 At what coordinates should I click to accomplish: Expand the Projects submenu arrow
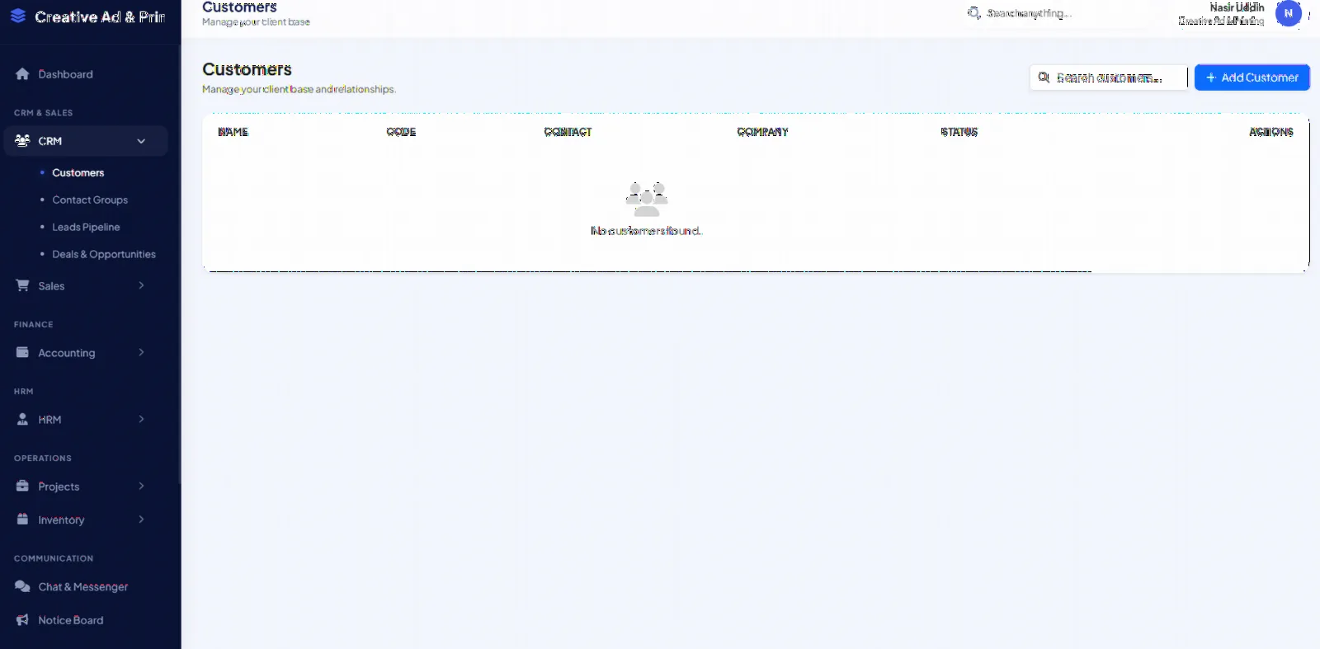(x=141, y=486)
